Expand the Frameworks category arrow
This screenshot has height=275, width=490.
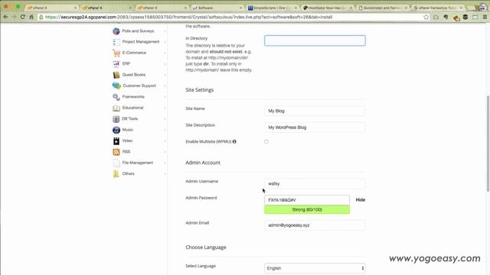point(165,97)
